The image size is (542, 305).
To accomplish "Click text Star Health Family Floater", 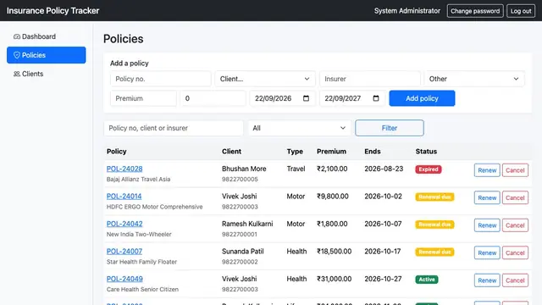I will coord(141,262).
